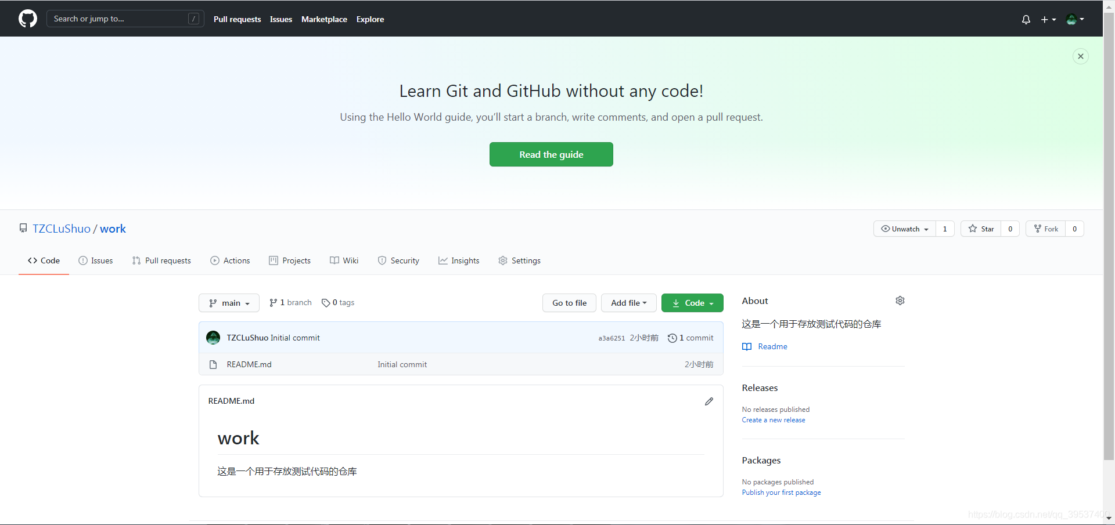1115x525 pixels.
Task: Open the Insights tab
Action: click(x=459, y=260)
